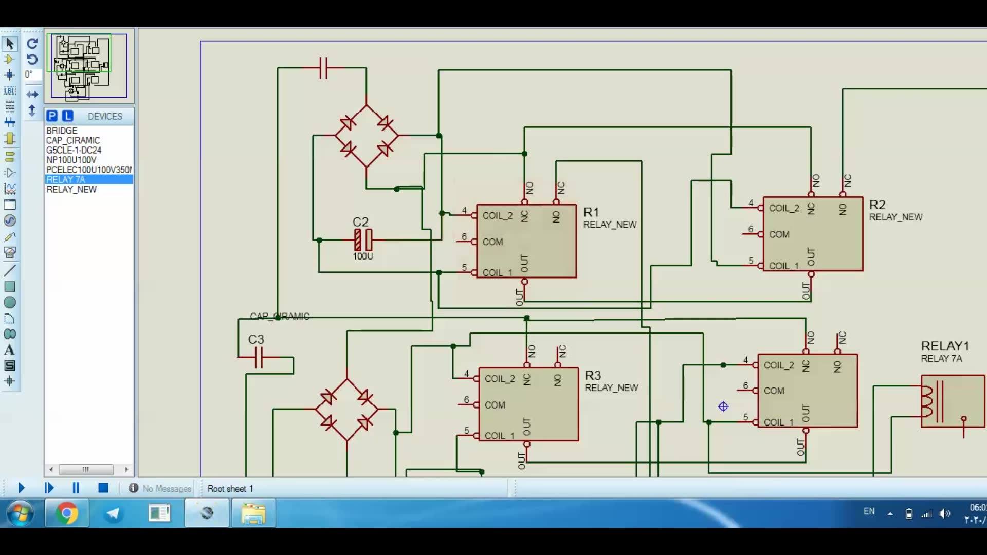Click the RELAY1 RELAY 7A component
The height and width of the screenshot is (555, 987).
point(953,401)
